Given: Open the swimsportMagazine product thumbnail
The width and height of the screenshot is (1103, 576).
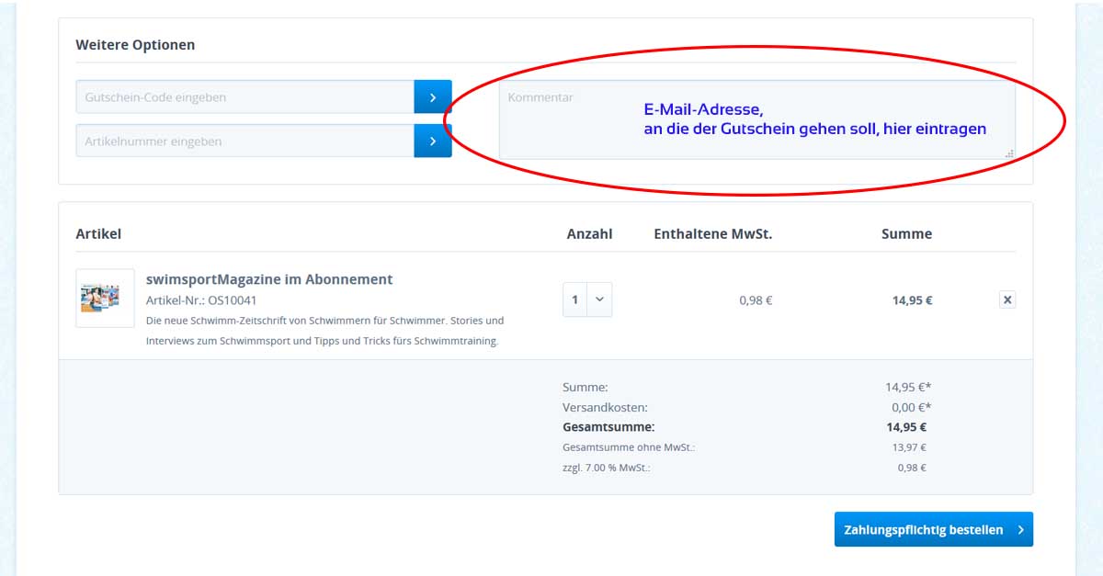Looking at the screenshot, I should point(105,299).
